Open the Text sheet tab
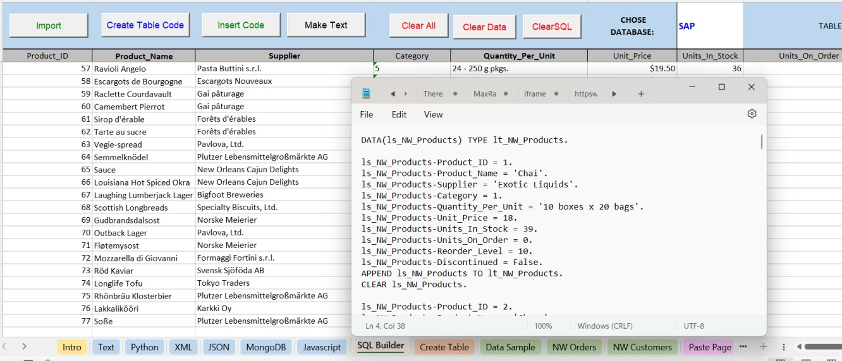 [106, 347]
